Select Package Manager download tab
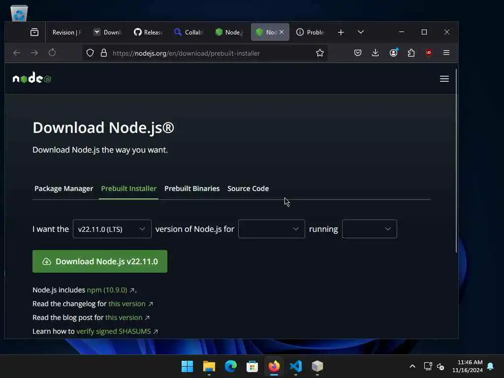This screenshot has width=504, height=378. tap(63, 189)
